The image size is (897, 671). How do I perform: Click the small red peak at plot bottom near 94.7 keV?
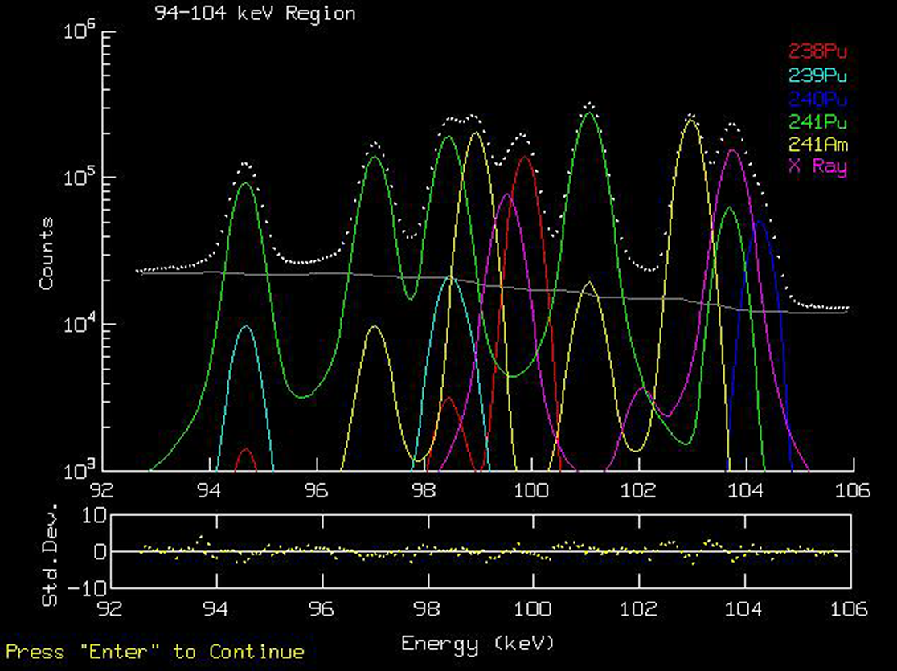coord(247,450)
